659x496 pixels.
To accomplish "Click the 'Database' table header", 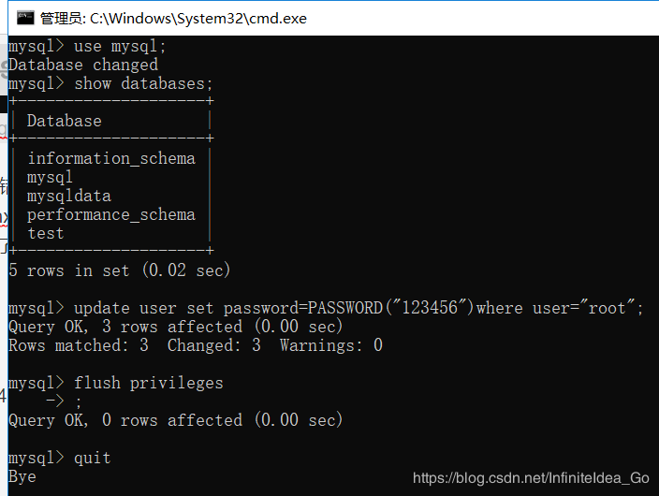I will [65, 121].
